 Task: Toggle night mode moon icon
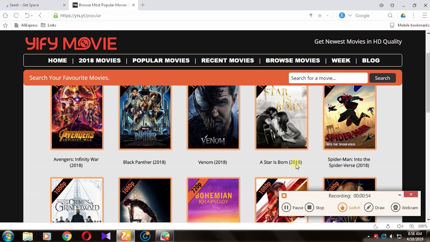[376, 227]
